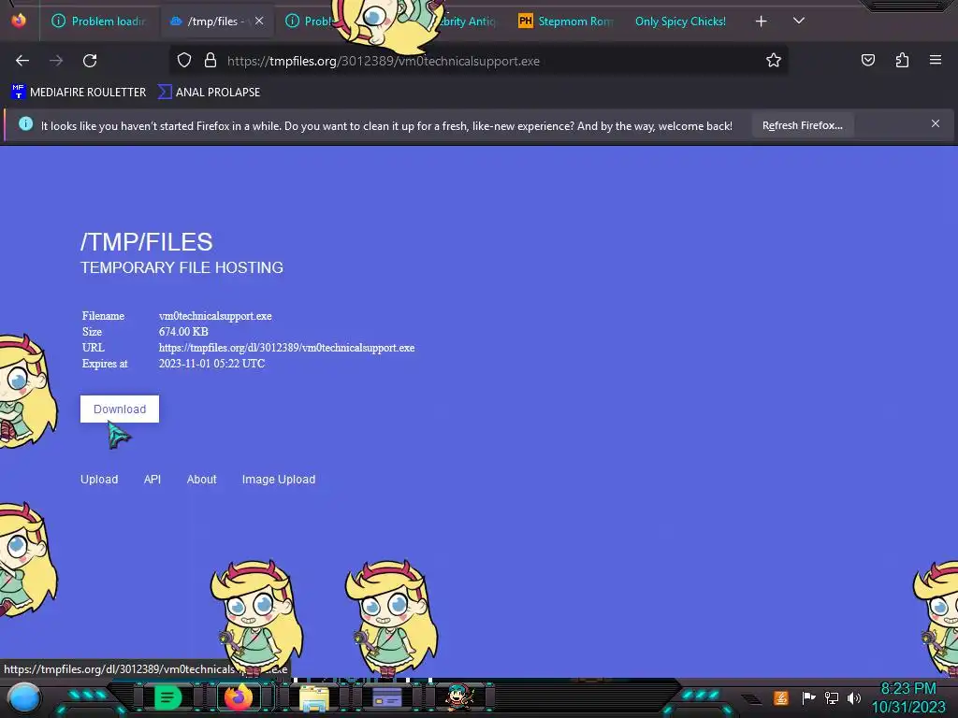
Task: Expand the list-all-tabs chevron
Action: tap(799, 21)
